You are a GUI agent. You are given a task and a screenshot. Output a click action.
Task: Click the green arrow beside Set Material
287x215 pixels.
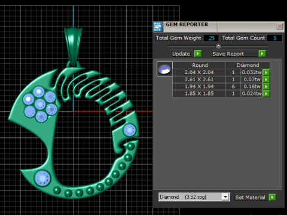tap(272, 197)
